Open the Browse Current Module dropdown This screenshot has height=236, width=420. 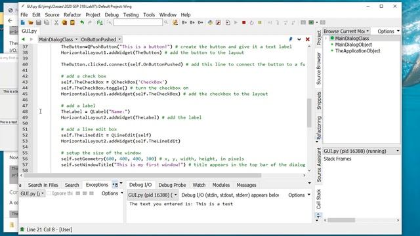346,31
